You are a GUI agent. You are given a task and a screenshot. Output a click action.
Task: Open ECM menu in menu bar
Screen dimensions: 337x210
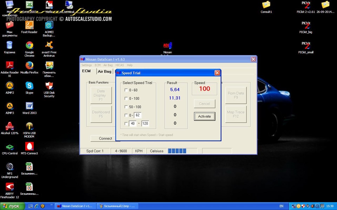(98, 65)
